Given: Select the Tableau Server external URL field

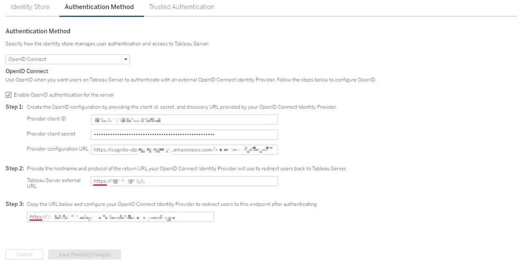Looking at the screenshot, I should pyautogui.click(x=184, y=181).
